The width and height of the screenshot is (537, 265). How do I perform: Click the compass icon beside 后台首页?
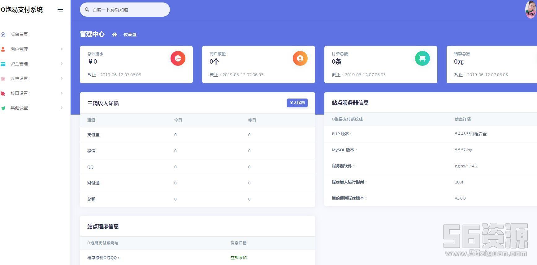click(3, 35)
